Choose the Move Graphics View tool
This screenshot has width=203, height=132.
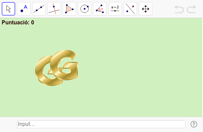[x=145, y=9]
